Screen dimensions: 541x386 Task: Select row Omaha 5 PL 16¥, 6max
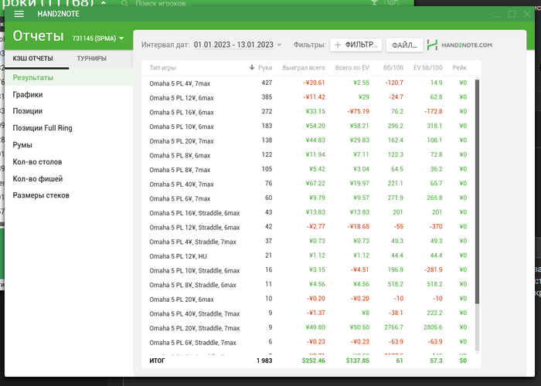(308, 112)
